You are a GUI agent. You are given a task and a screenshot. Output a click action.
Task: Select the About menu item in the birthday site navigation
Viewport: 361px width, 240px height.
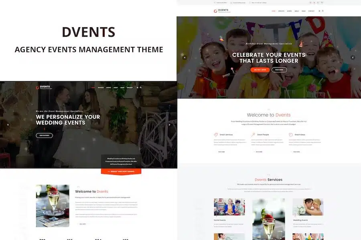click(x=296, y=11)
